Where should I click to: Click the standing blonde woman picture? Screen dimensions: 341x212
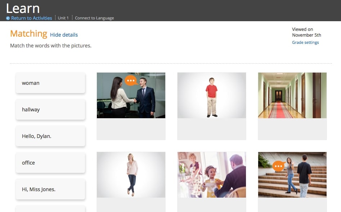pos(131,175)
